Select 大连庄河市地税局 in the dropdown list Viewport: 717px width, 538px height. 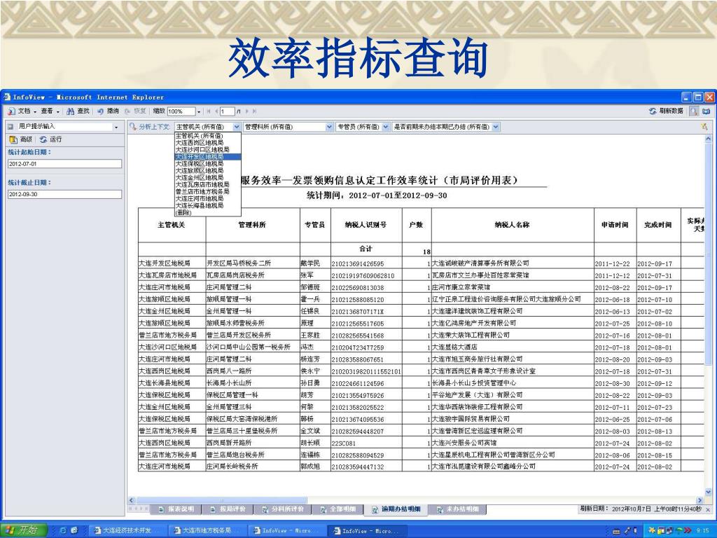(207, 198)
